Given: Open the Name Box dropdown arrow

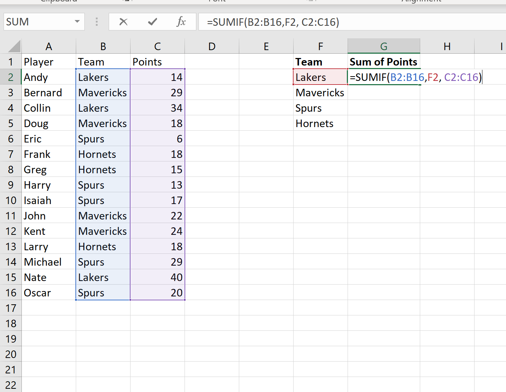Looking at the screenshot, I should click(x=77, y=22).
